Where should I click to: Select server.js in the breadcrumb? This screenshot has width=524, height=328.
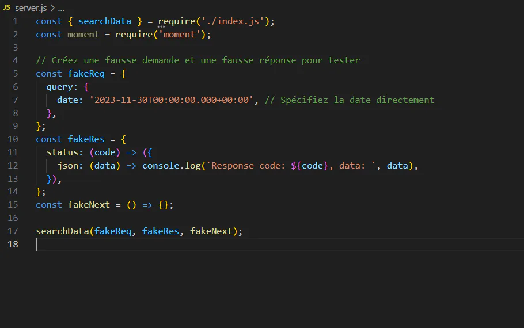pyautogui.click(x=31, y=7)
